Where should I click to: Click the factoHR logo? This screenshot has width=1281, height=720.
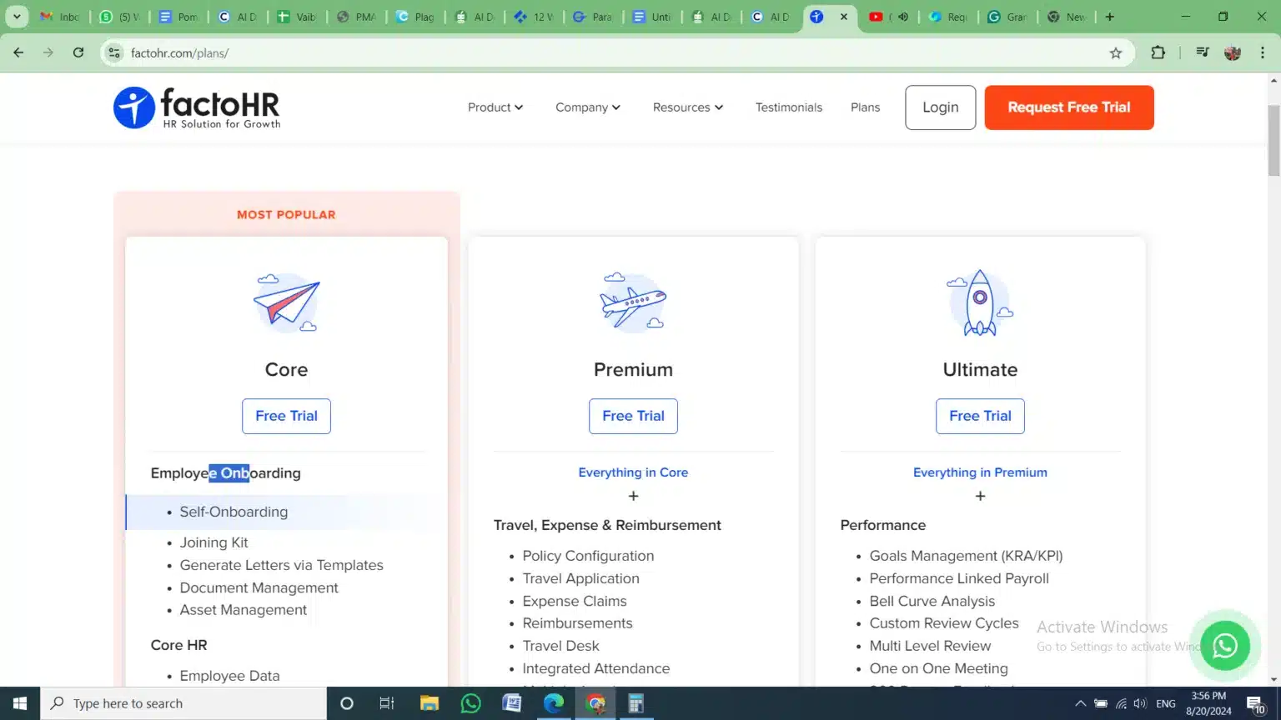coord(197,107)
